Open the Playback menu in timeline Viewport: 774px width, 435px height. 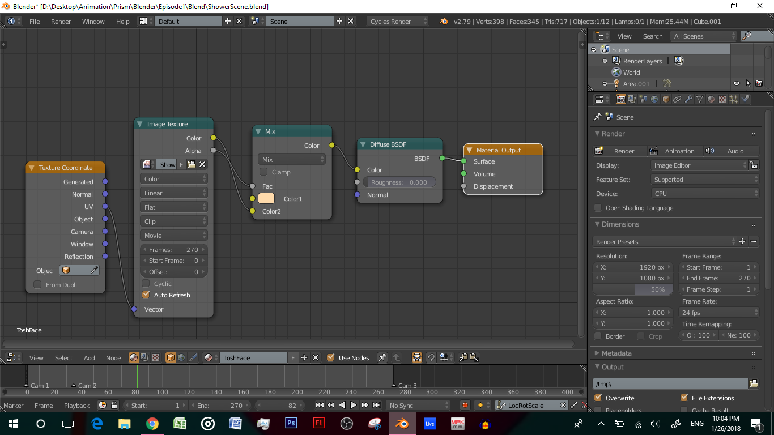pos(76,405)
